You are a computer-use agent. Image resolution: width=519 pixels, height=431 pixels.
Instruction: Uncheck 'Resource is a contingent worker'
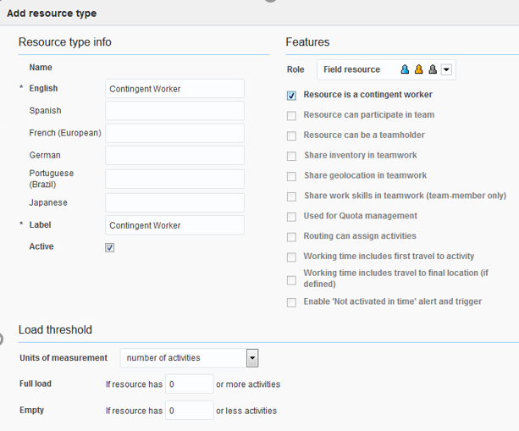(292, 96)
